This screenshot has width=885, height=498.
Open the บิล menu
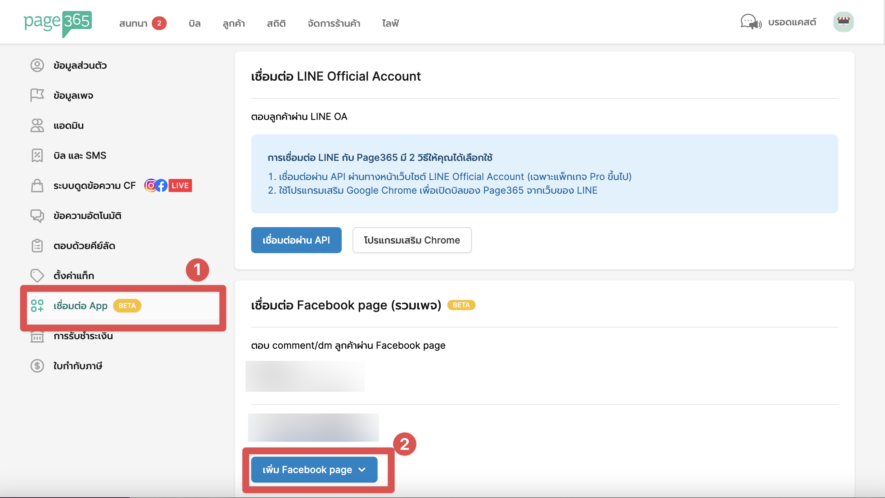point(194,23)
